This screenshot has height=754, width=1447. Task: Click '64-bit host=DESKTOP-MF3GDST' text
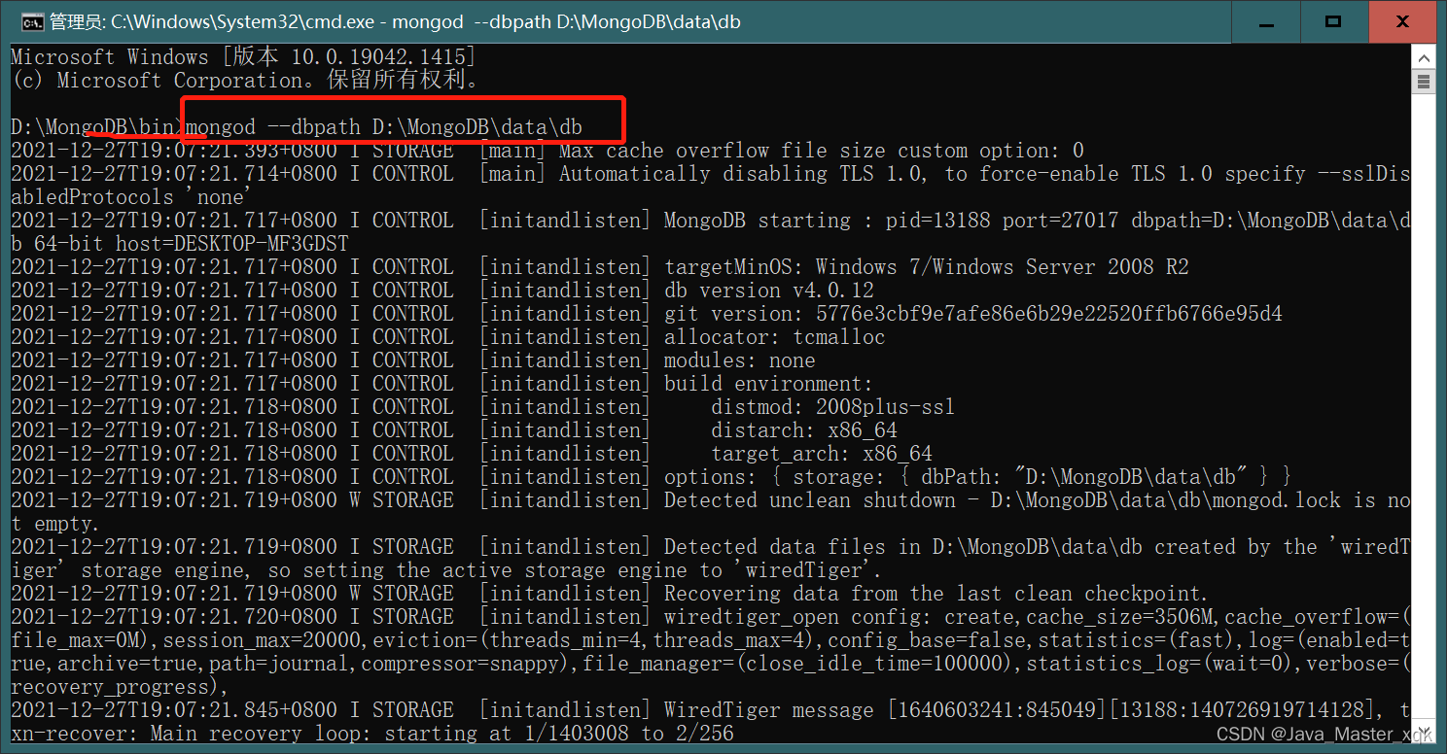pos(191,244)
